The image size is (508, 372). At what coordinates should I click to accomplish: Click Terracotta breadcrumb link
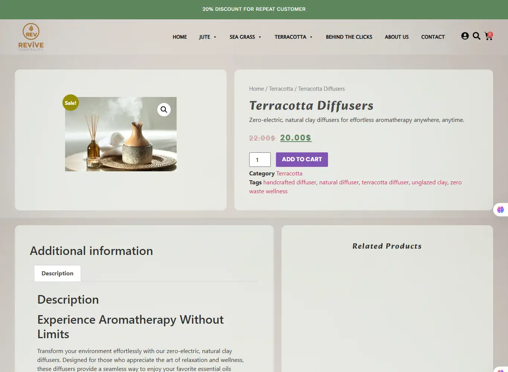281,89
